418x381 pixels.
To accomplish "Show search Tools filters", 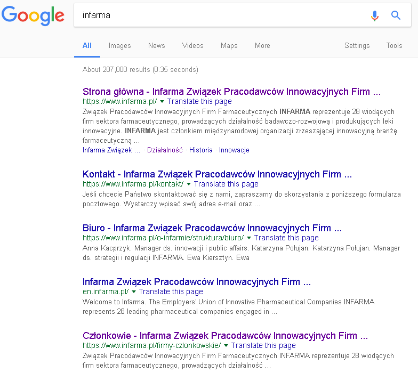I will tap(394, 46).
